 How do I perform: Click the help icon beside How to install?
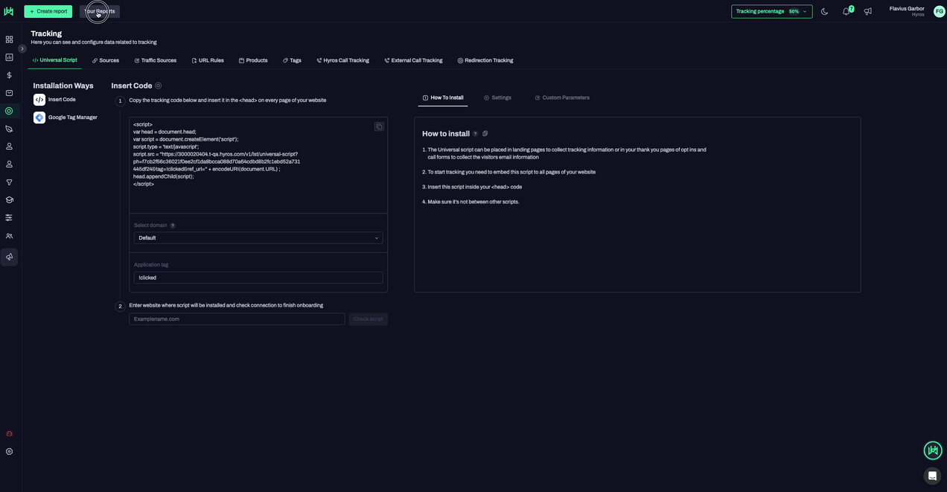point(476,134)
